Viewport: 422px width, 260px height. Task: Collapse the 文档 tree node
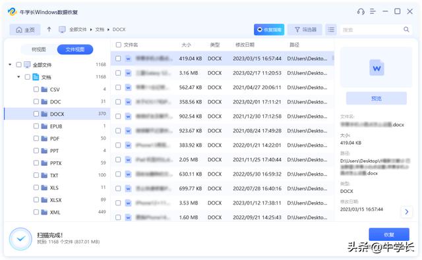(x=18, y=77)
